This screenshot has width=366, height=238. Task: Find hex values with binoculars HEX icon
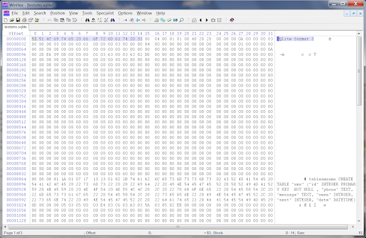(x=93, y=20)
